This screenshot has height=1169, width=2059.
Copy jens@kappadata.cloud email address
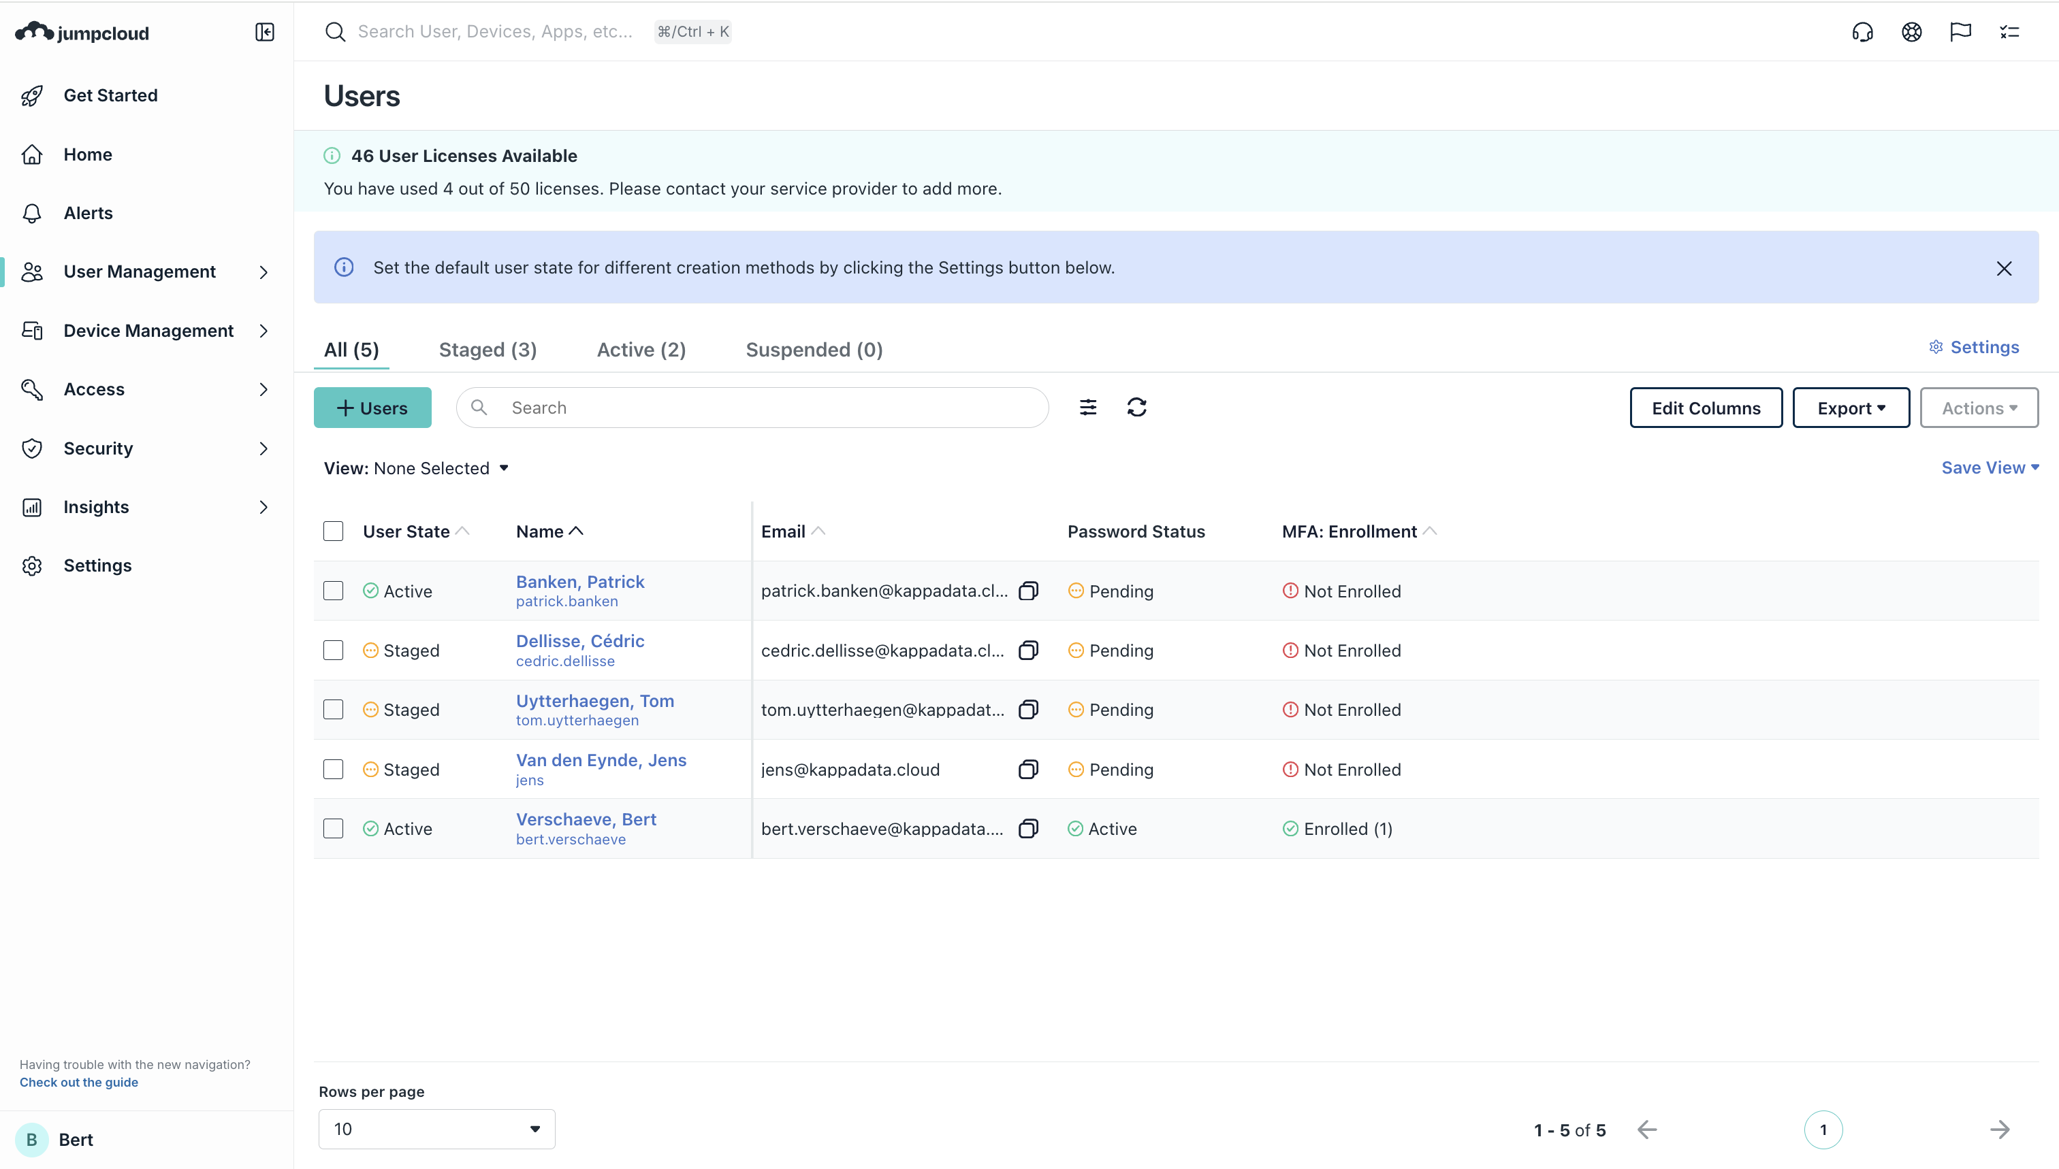click(x=1028, y=769)
